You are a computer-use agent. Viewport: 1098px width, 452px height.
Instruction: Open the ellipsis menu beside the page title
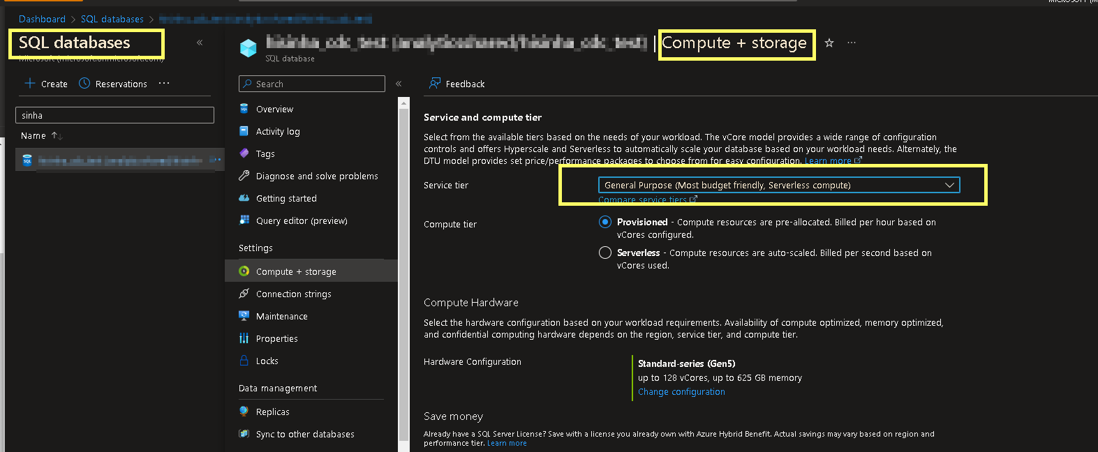(852, 43)
